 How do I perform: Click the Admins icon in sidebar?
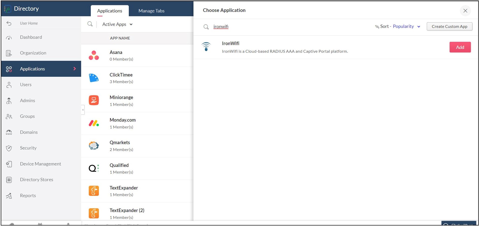click(9, 101)
